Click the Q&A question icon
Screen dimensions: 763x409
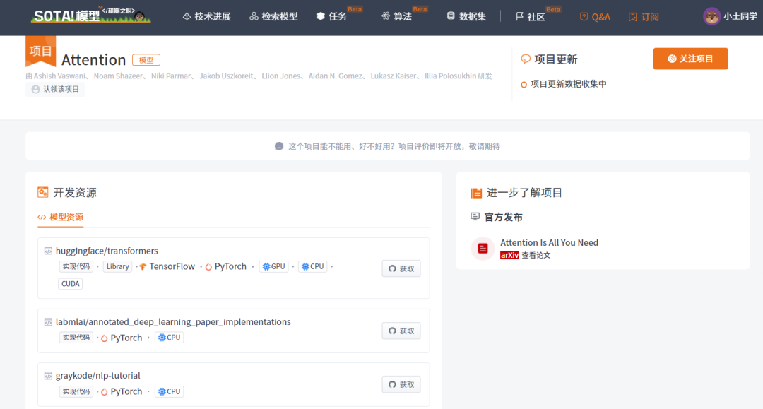pos(584,17)
